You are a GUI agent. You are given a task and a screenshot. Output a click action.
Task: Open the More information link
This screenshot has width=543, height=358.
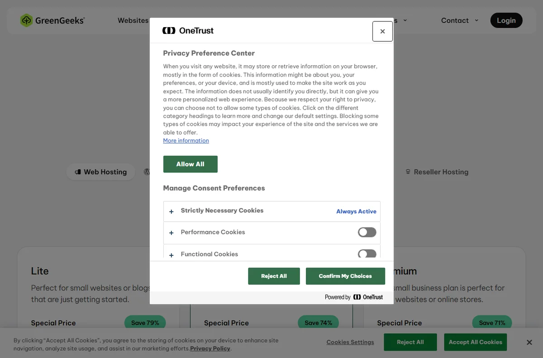(x=186, y=141)
